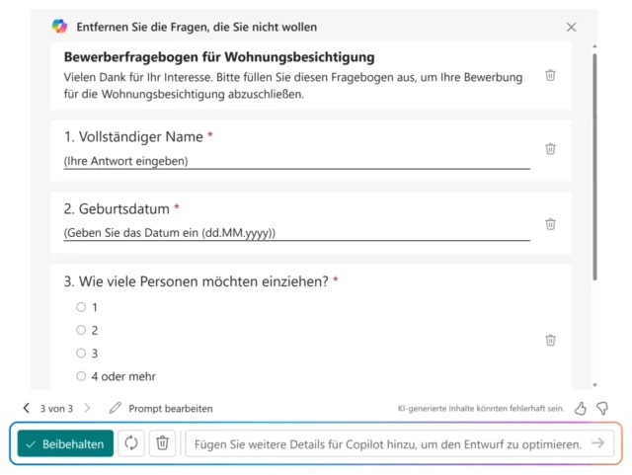632x475 pixels.
Task: Click Beibehalten to keep the draft
Action: [65, 443]
